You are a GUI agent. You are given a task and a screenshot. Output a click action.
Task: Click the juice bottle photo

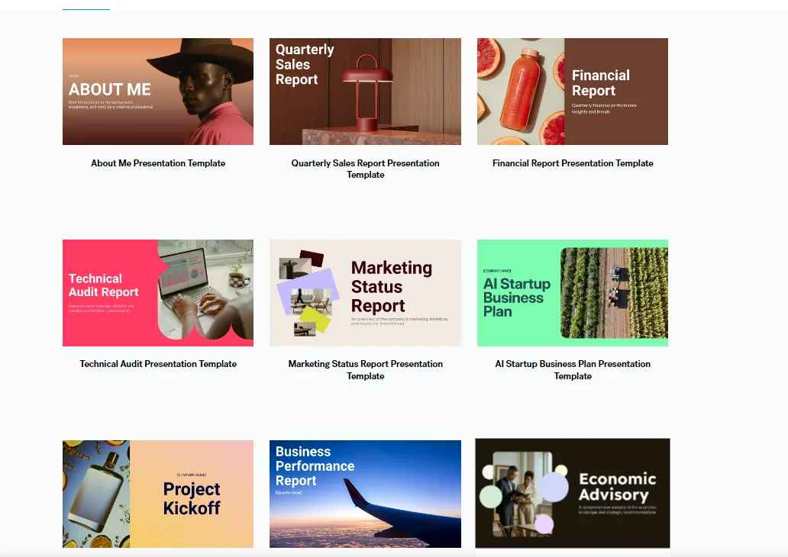click(521, 92)
